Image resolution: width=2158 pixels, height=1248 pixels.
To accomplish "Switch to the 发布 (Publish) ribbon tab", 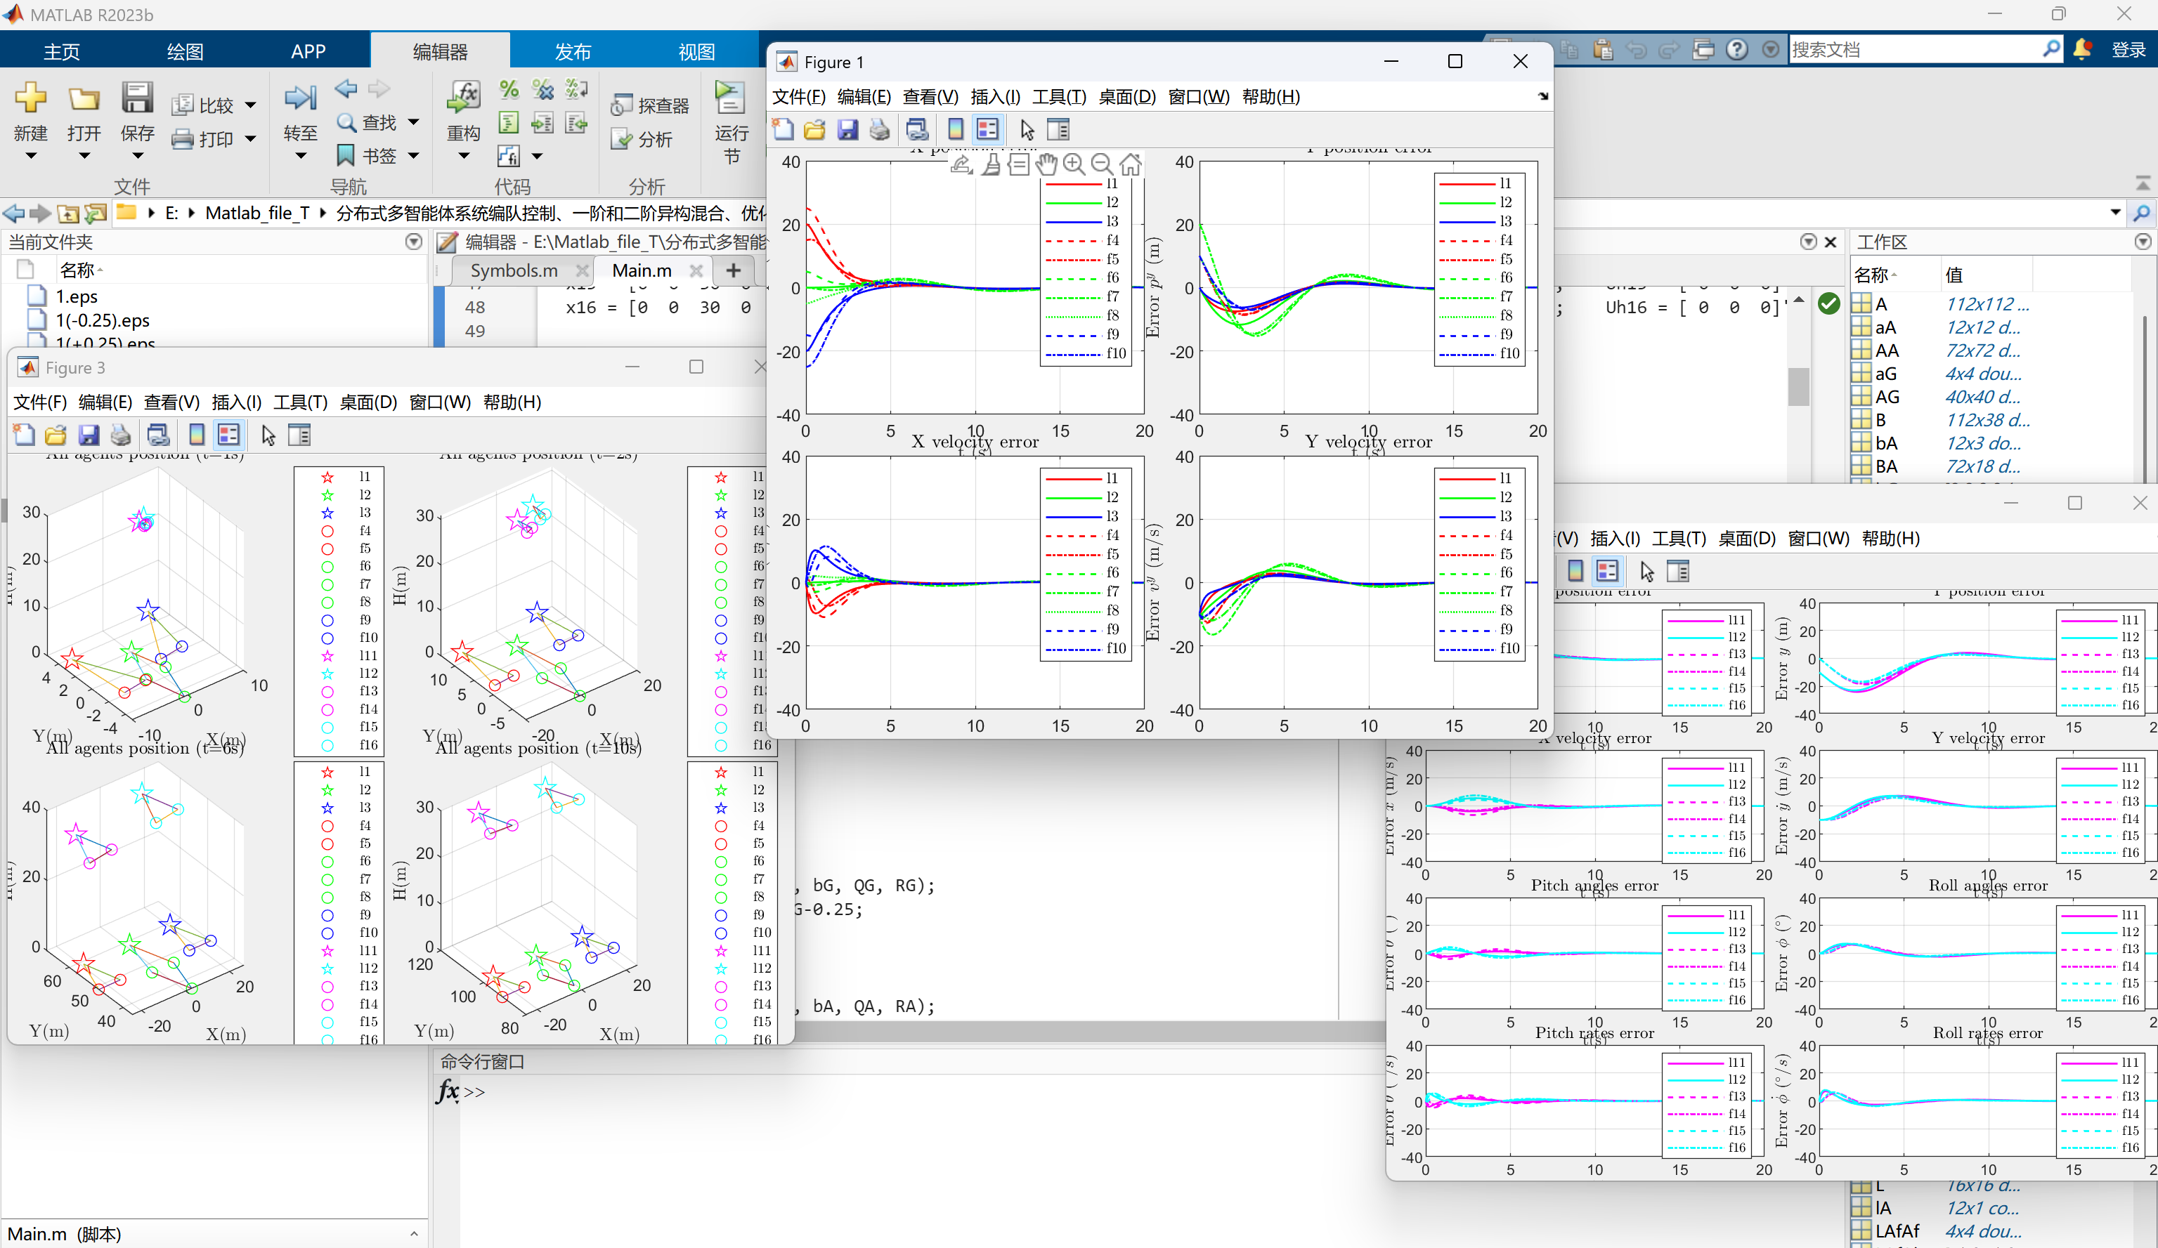I will click(572, 51).
